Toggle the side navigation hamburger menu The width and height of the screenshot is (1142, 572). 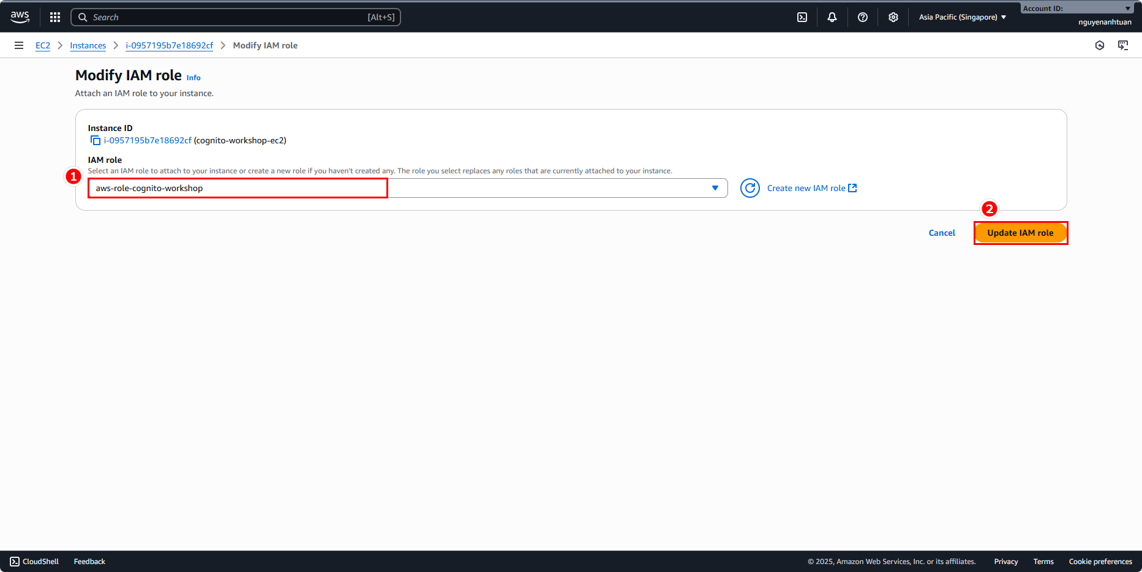[19, 45]
